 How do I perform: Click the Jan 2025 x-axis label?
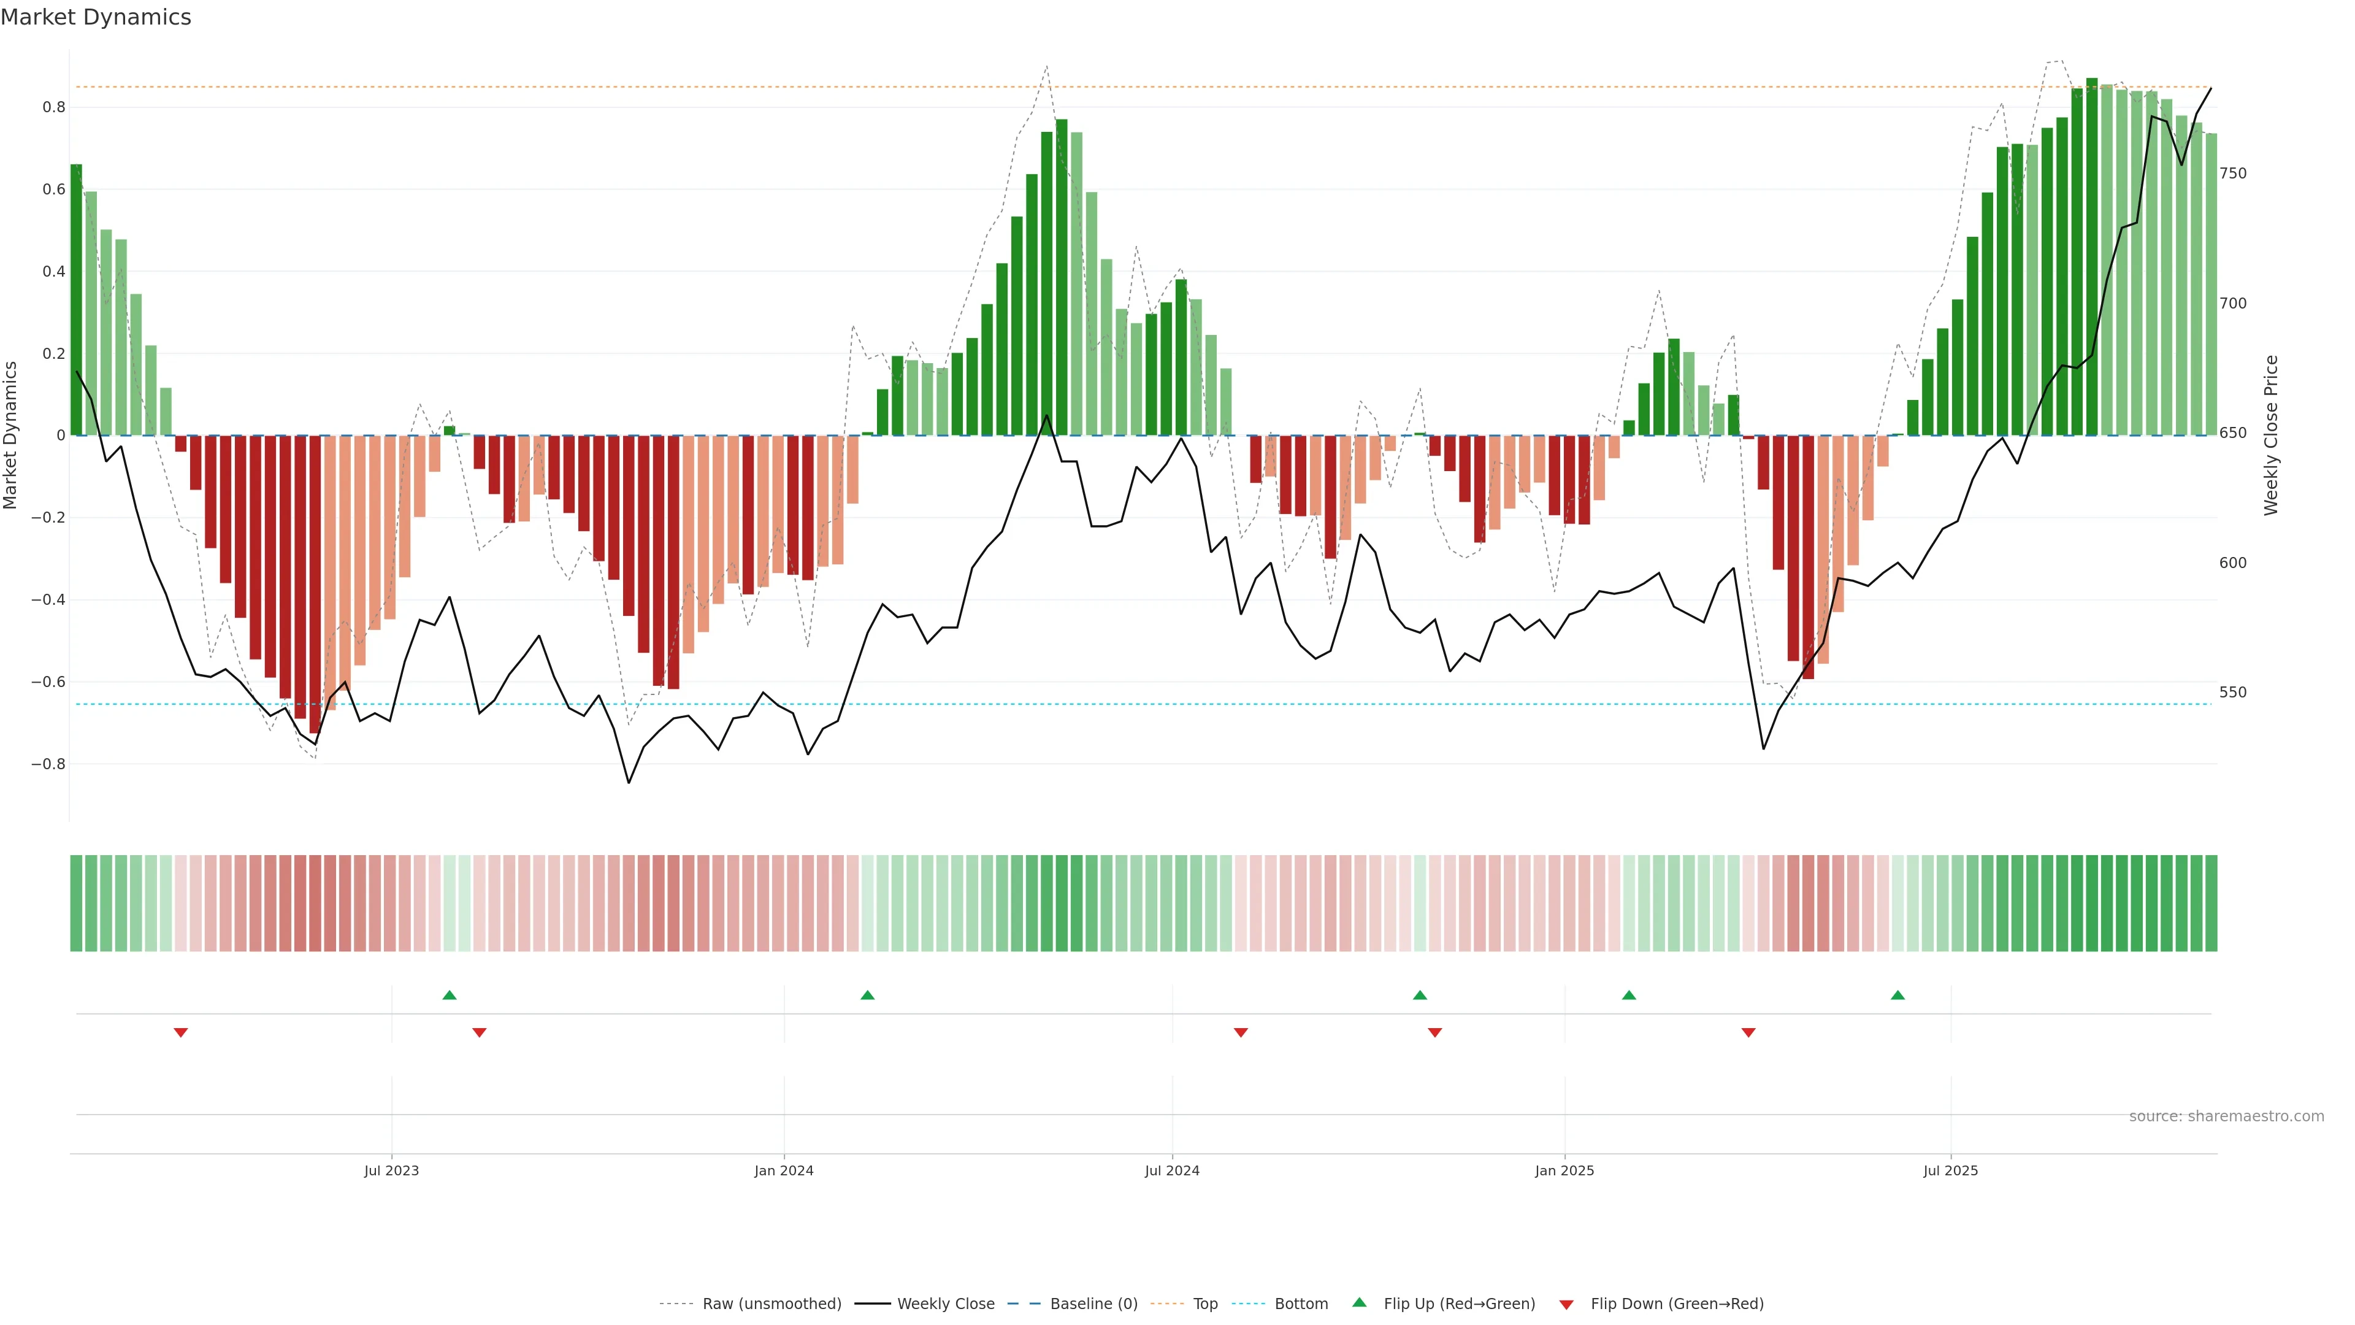click(x=1564, y=1170)
